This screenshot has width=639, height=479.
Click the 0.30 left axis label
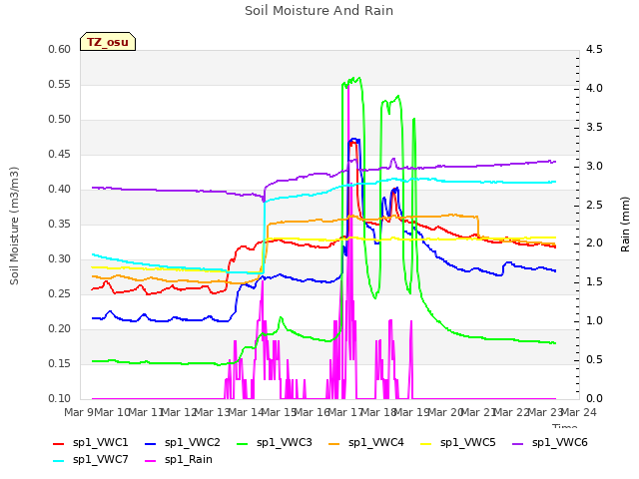coord(60,259)
